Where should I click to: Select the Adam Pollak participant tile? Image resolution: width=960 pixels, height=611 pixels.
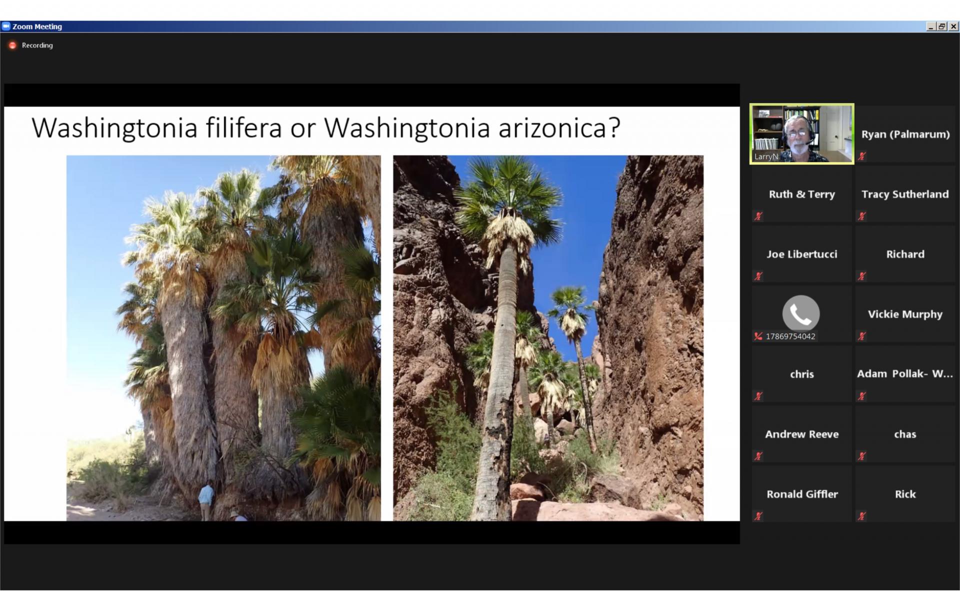point(905,374)
